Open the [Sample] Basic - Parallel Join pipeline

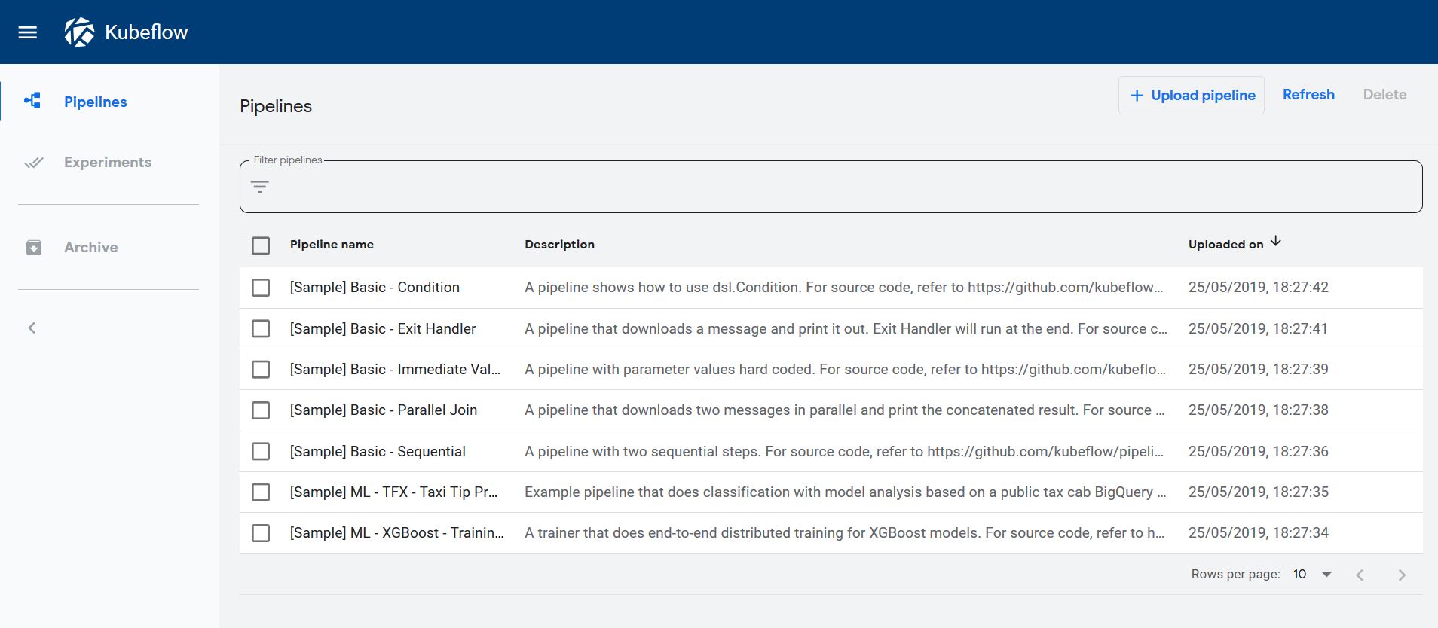click(384, 410)
